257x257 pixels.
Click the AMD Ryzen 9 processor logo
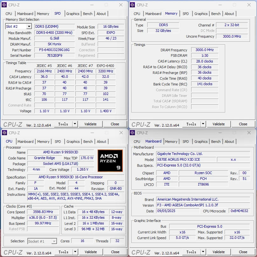110,161
